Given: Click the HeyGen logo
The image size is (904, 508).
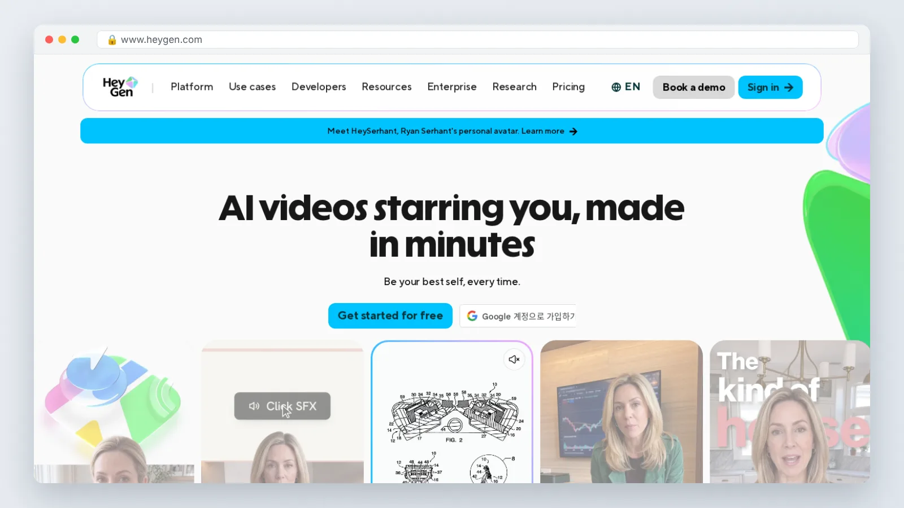Looking at the screenshot, I should (x=120, y=87).
